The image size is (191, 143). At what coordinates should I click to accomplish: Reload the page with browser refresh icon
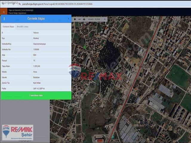point(13,4)
